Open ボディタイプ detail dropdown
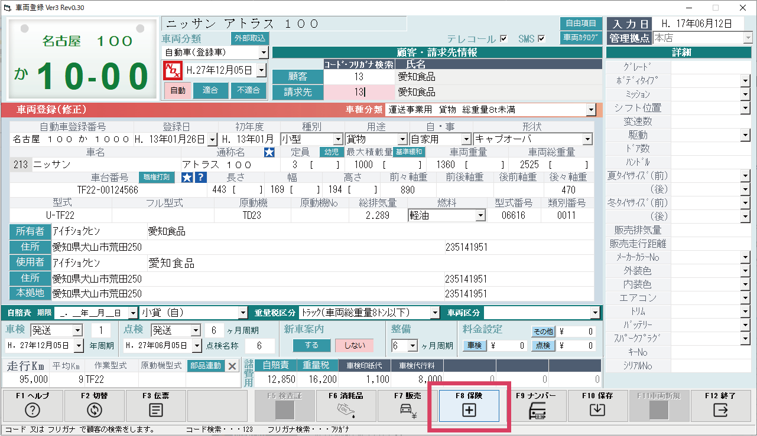Screen dimensions: 757x436 [x=746, y=80]
